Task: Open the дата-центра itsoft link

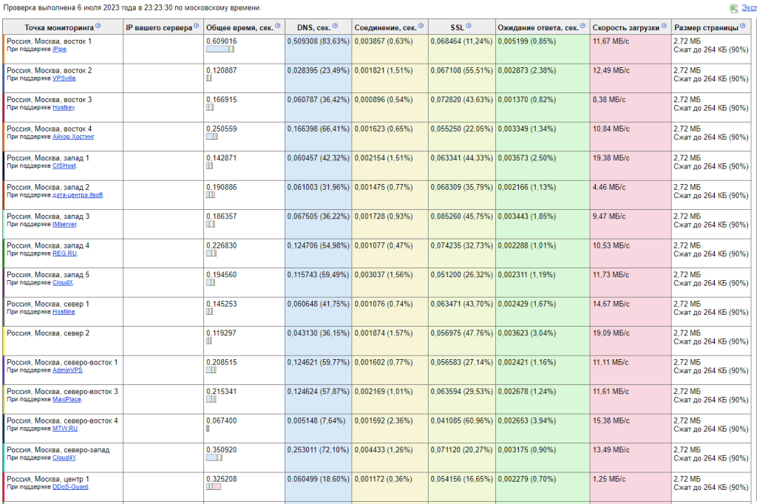Action: (x=77, y=195)
